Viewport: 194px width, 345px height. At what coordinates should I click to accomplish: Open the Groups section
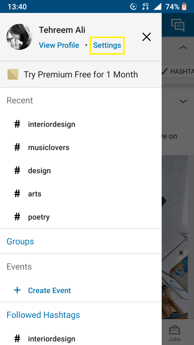tap(20, 241)
